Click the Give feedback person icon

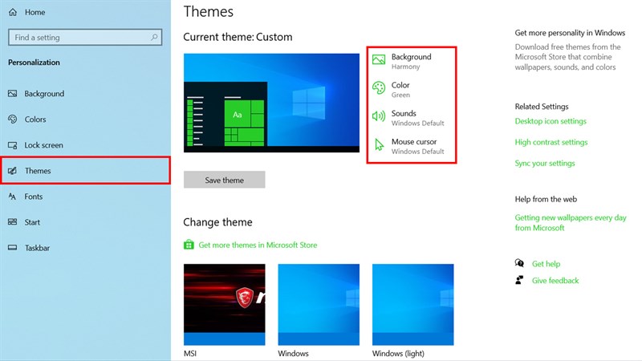tap(519, 280)
